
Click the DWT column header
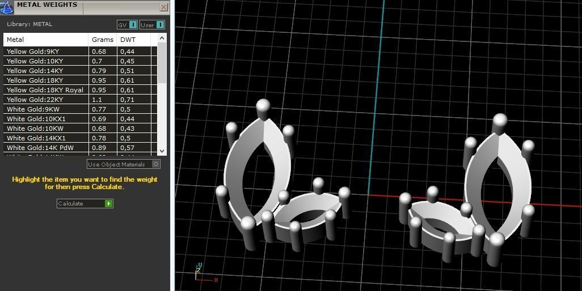tap(134, 40)
